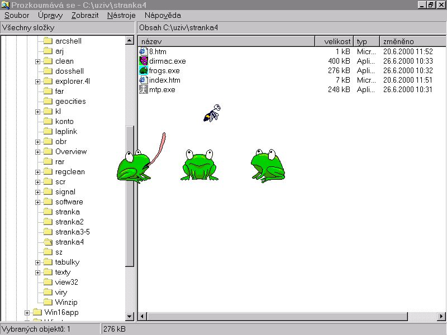447x335 pixels.
Task: Expand the clean folder tree node
Action: coord(38,61)
